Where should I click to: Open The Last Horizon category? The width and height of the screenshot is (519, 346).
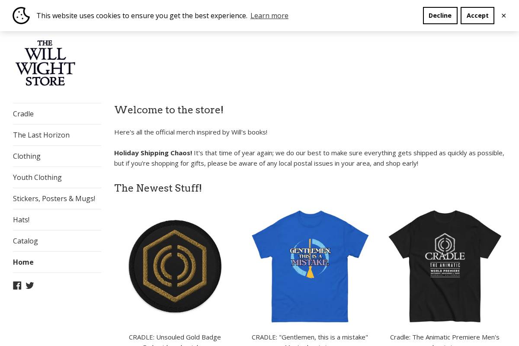41,135
